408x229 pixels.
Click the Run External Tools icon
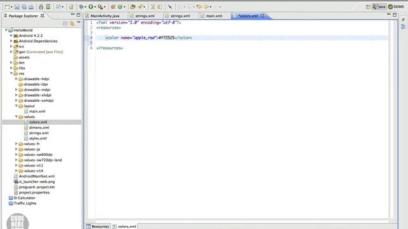coord(100,7)
